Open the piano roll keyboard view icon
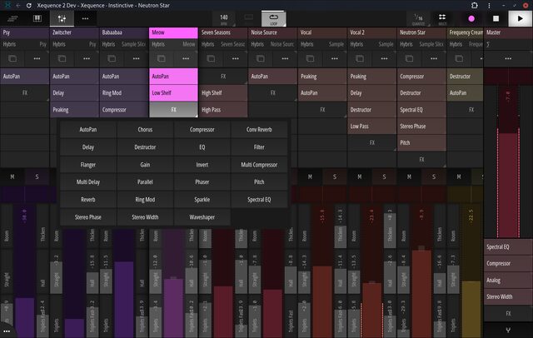Viewport: 533px width, 338px height. 37,18
